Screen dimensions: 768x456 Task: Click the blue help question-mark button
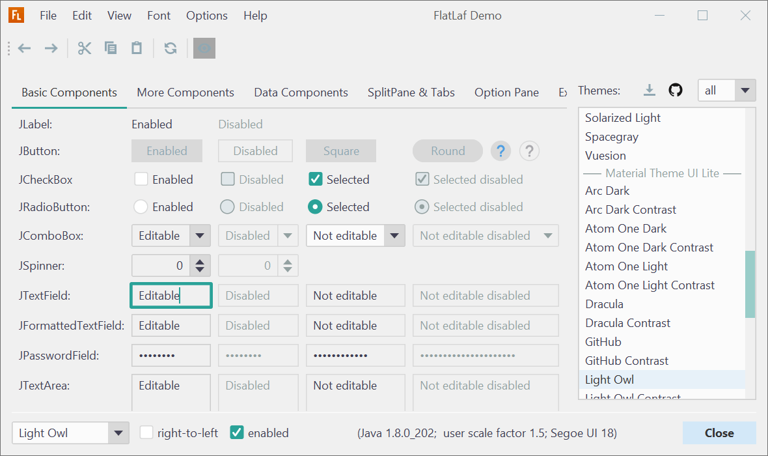[501, 151]
